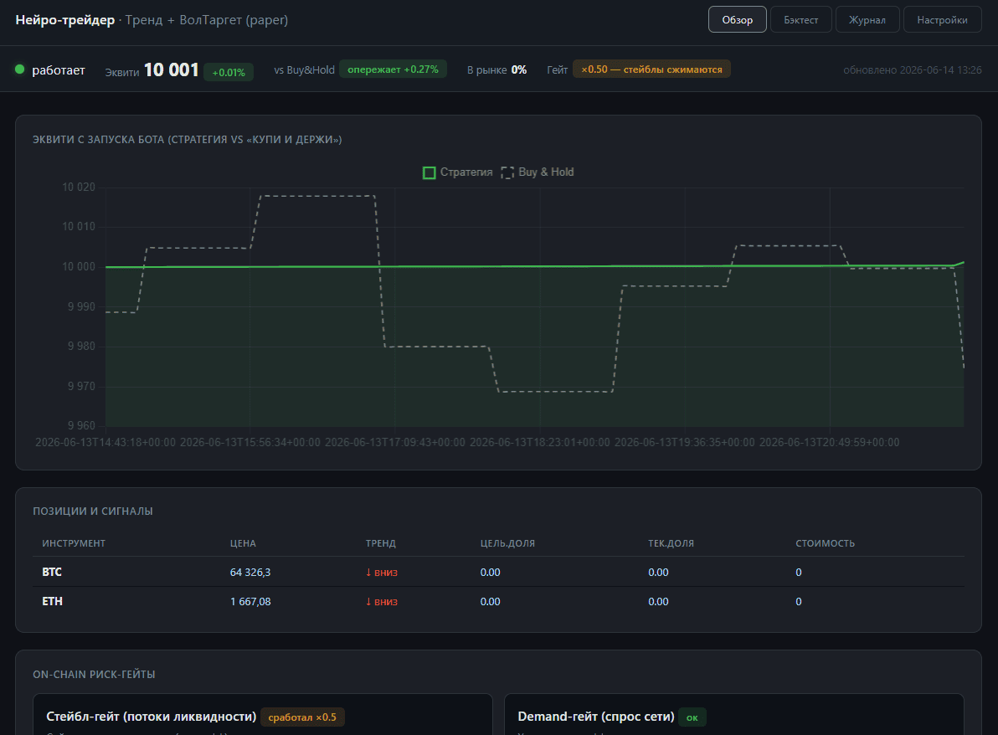The image size is (998, 735).
Task: Click the BTC ↓ вниз trend cell
Action: pyautogui.click(x=381, y=572)
